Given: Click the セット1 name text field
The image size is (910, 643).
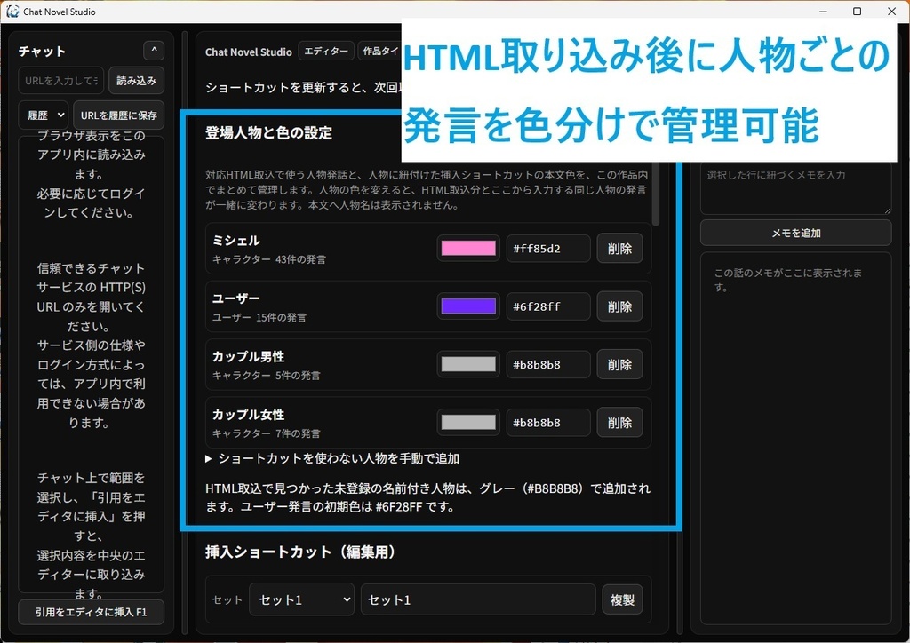Looking at the screenshot, I should point(478,599).
